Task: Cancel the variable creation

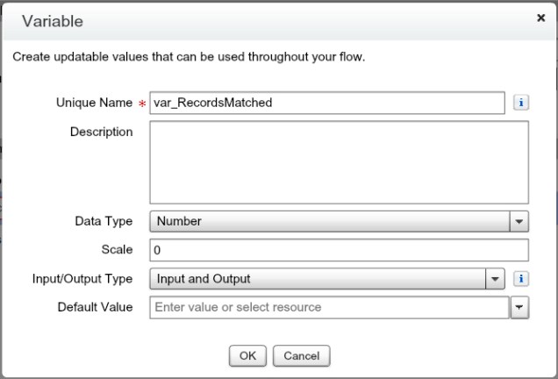Action: tap(302, 356)
